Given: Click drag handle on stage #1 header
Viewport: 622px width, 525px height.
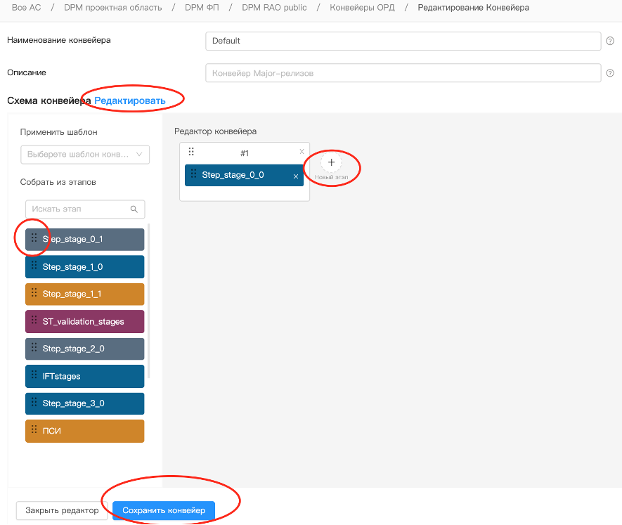Looking at the screenshot, I should click(x=190, y=152).
